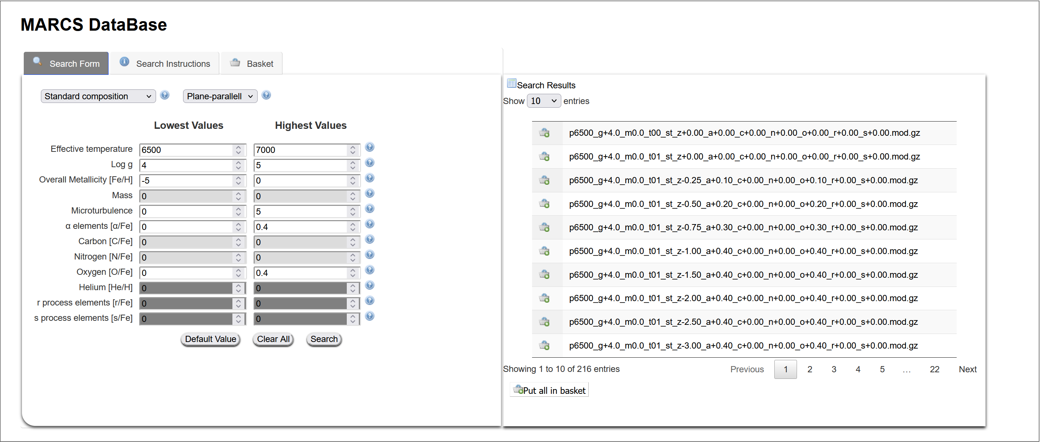Open the Plane-parallell geometry dropdown
The width and height of the screenshot is (1040, 442).
220,96
